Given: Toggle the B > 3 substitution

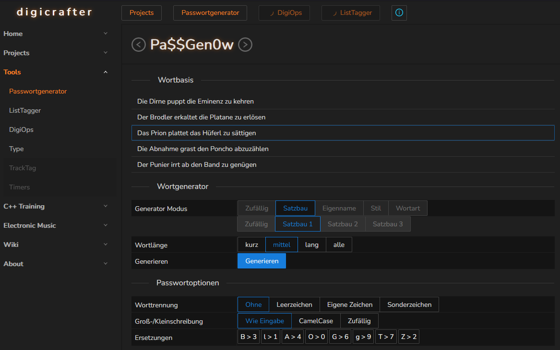Looking at the screenshot, I should coord(249,337).
